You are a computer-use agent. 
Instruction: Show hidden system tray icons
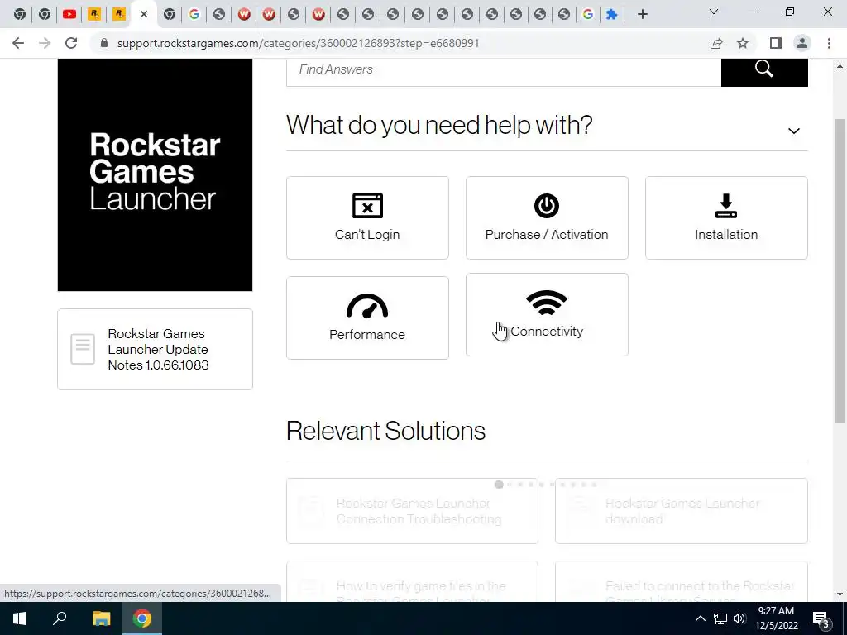700,618
